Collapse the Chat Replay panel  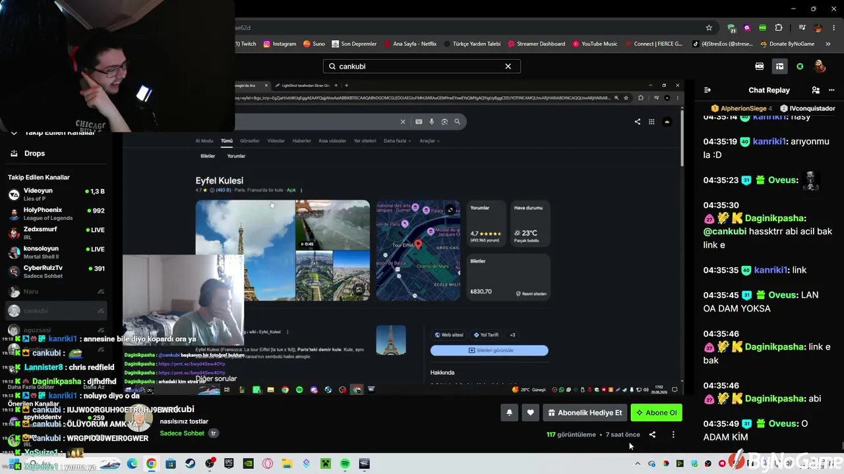[x=708, y=90]
